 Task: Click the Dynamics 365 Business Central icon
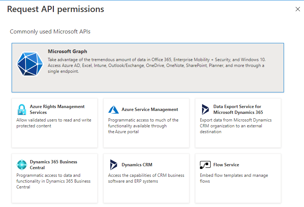tap(22, 165)
